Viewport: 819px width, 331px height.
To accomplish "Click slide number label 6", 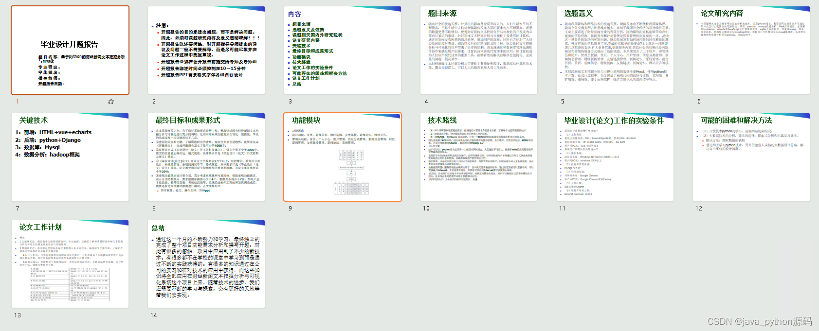I will 699,102.
